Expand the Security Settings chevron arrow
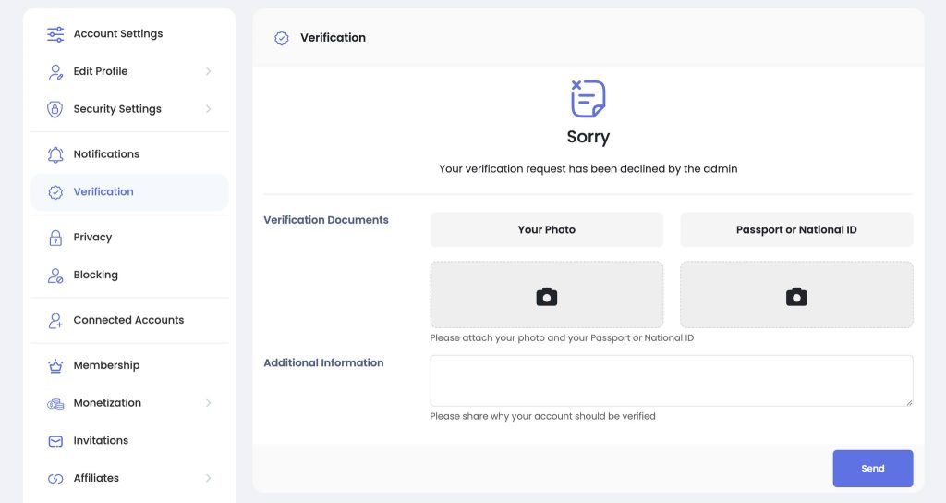The height and width of the screenshot is (503, 946). (x=208, y=109)
